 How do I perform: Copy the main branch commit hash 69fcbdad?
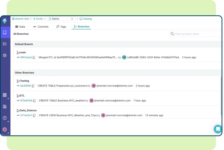34,58
